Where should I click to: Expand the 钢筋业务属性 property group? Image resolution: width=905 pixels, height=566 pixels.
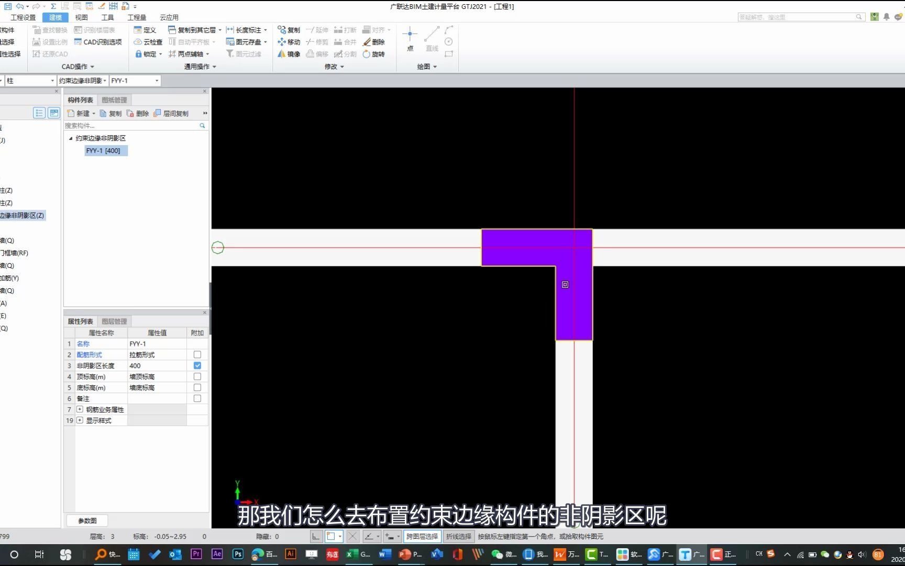[80, 409]
